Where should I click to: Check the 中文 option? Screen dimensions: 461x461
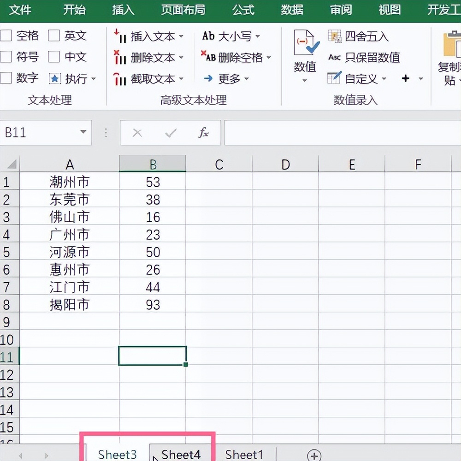[x=53, y=56]
